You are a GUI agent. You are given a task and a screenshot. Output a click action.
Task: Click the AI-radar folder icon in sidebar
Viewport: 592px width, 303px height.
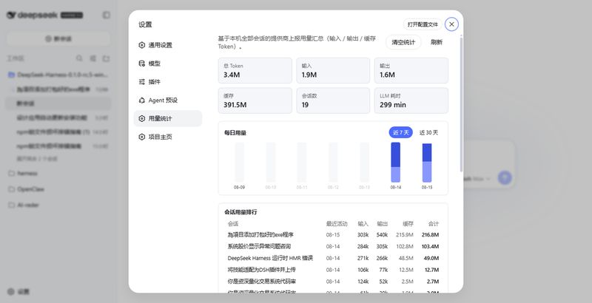pos(11,205)
